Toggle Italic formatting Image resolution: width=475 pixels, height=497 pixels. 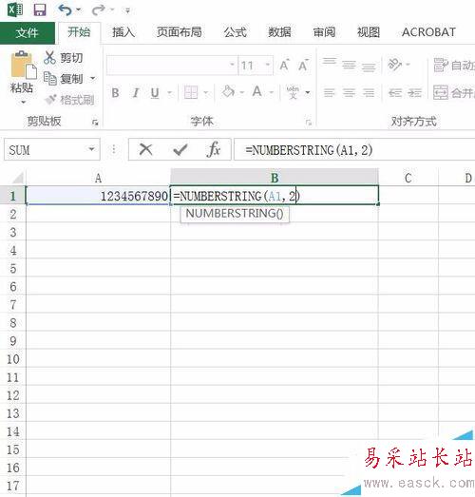(136, 93)
